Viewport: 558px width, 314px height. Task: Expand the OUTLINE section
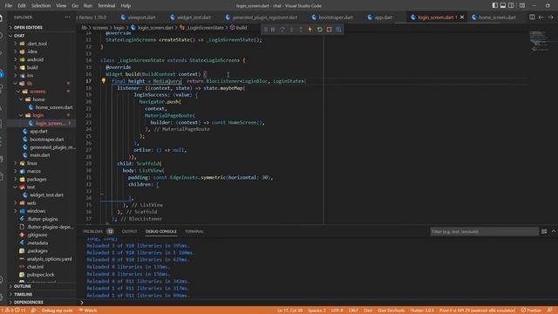42,286
